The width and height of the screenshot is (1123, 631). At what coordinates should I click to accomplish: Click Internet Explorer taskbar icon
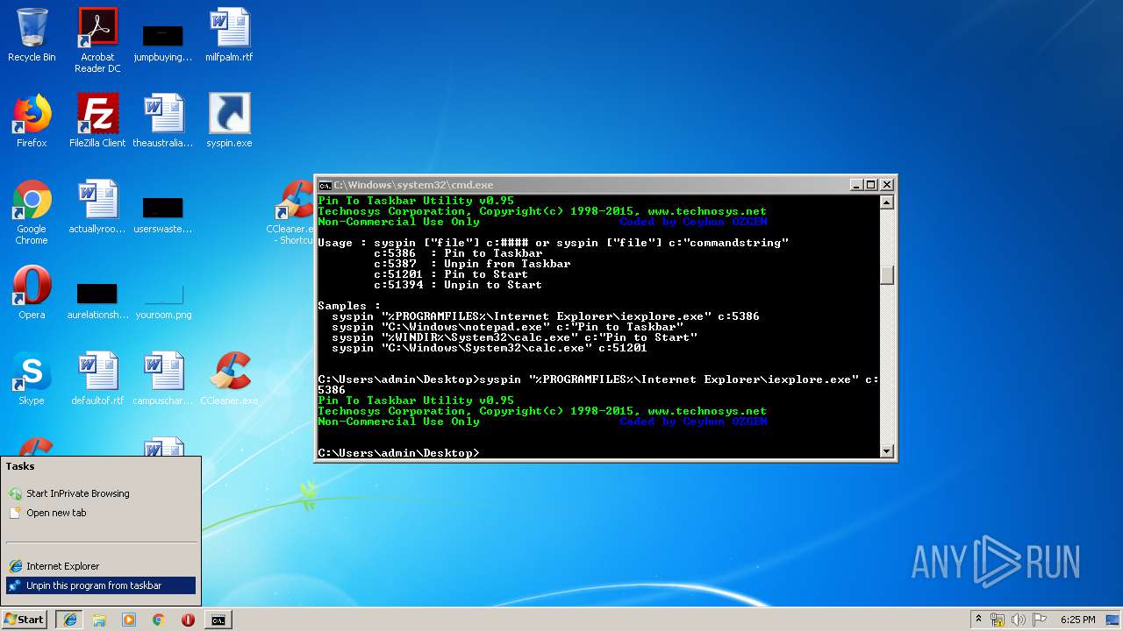coord(70,620)
